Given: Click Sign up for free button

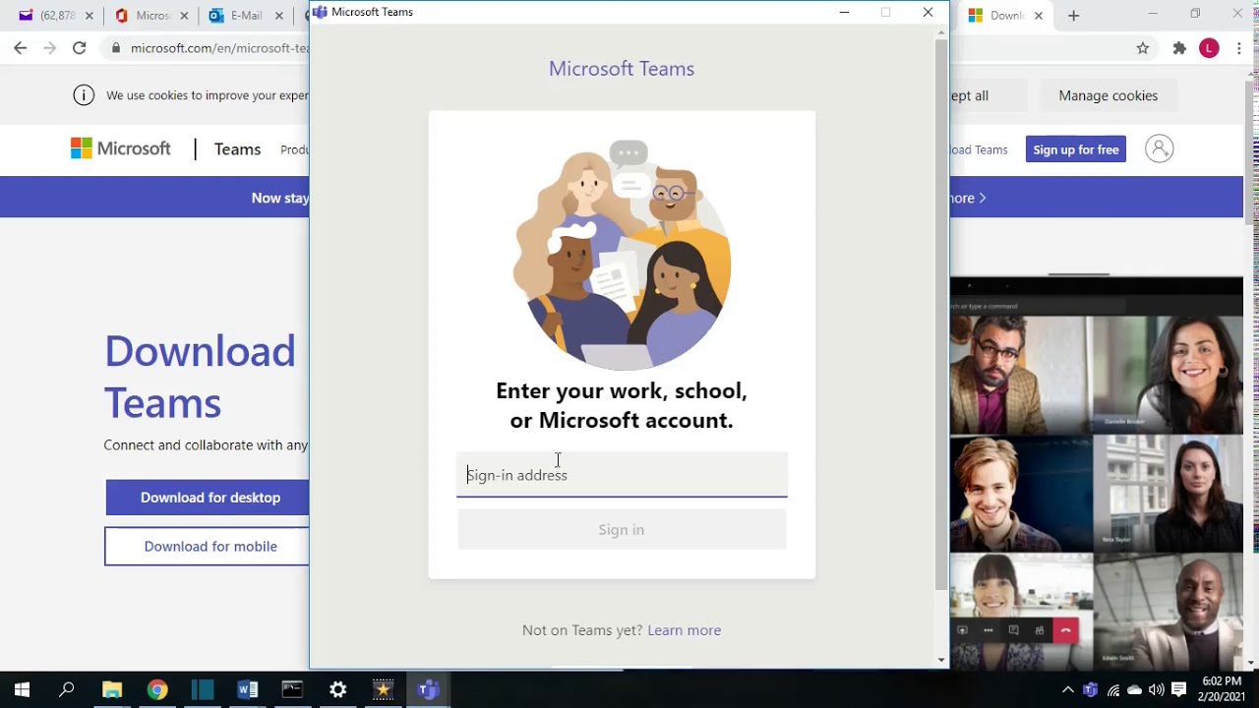Looking at the screenshot, I should coord(1076,149).
